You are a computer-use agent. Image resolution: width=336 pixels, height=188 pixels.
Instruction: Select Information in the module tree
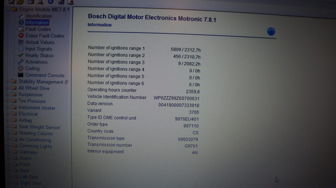(x=37, y=23)
